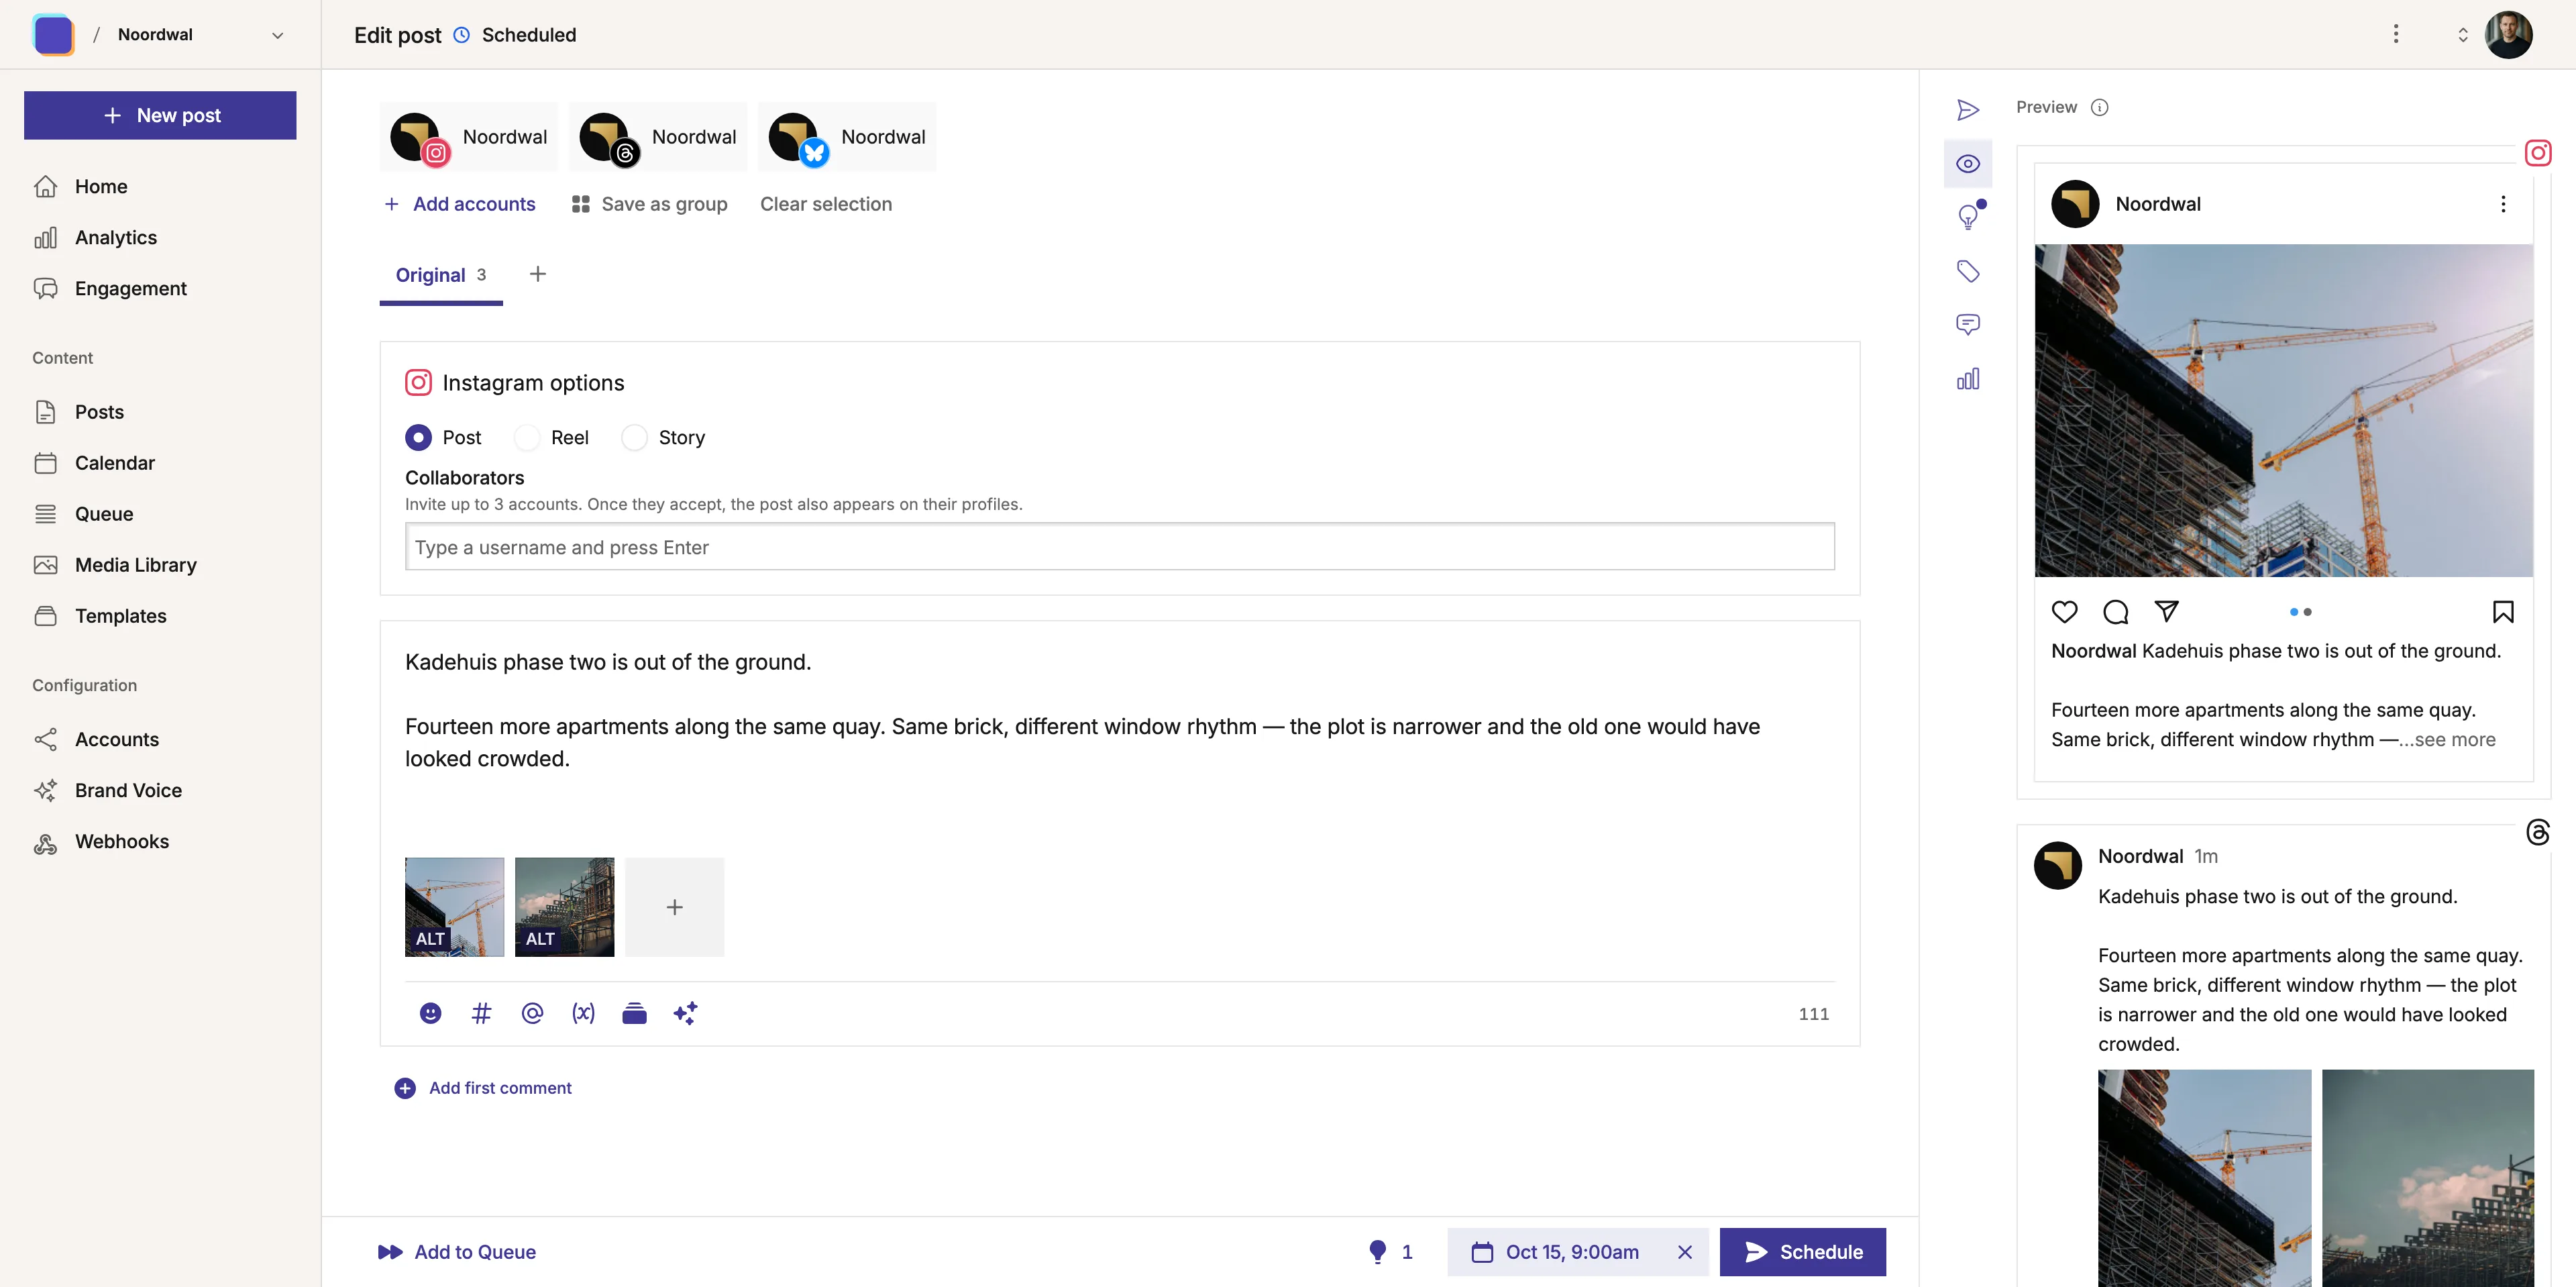Select the Reel radio option
This screenshot has width=2576, height=1287.
(527, 438)
